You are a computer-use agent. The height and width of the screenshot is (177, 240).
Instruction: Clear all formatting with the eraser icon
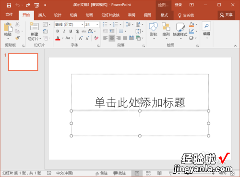(x=96, y=38)
